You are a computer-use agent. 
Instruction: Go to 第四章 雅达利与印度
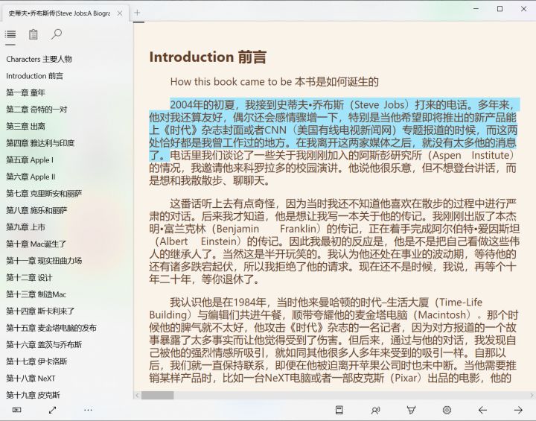click(x=40, y=143)
